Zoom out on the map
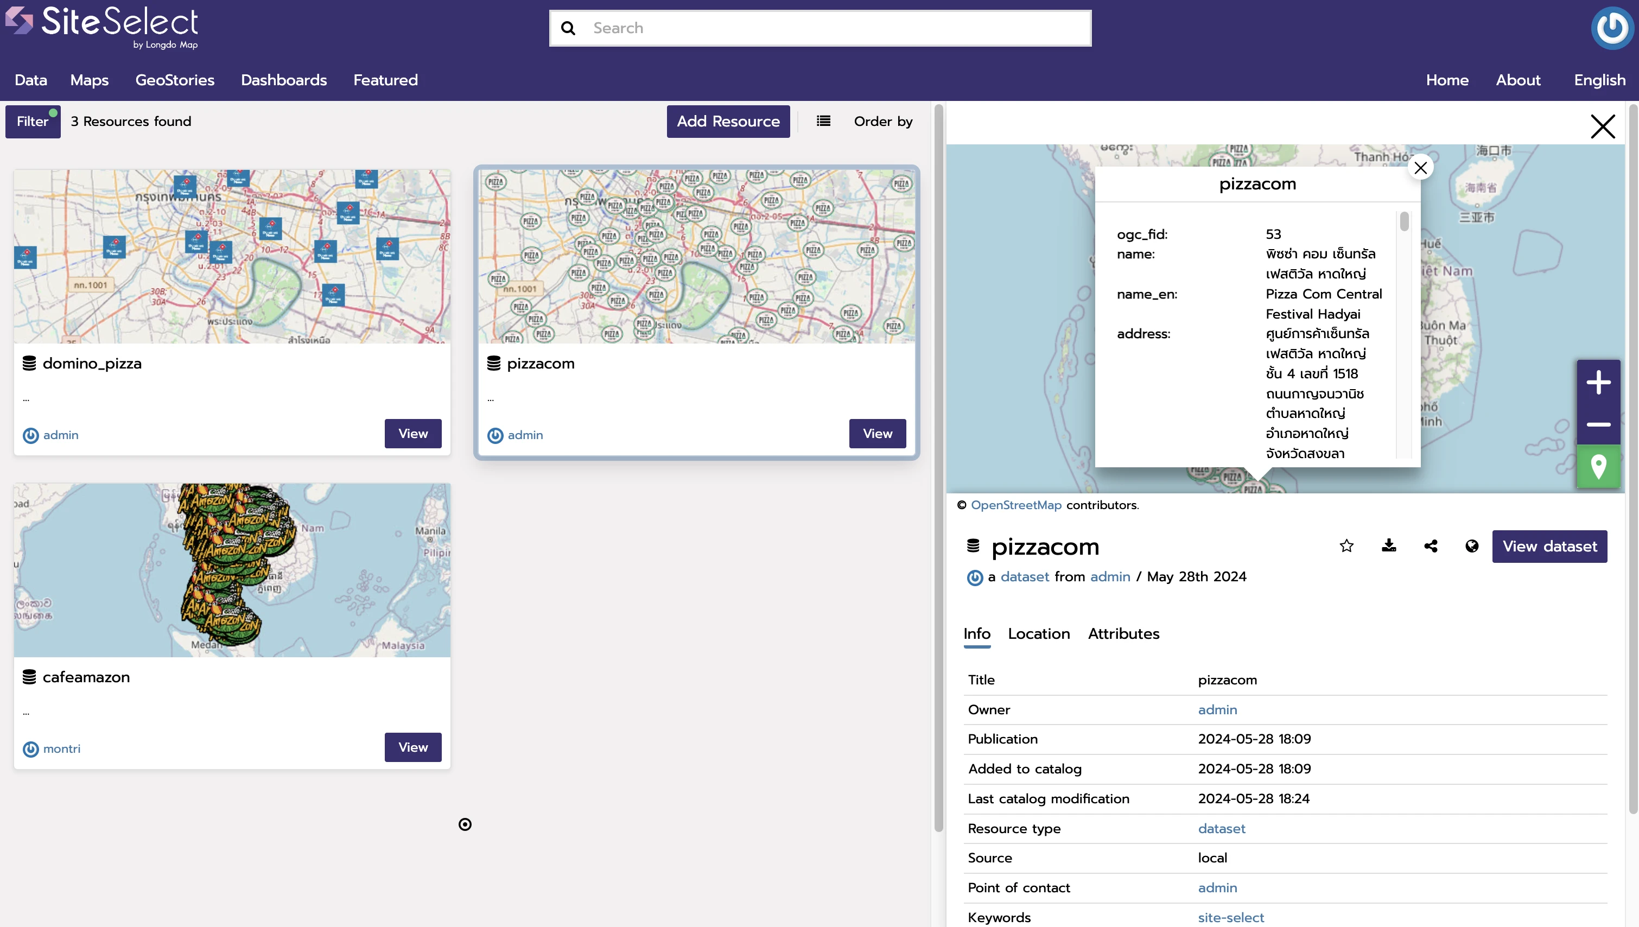Viewport: 1639px width, 927px height. click(1598, 424)
